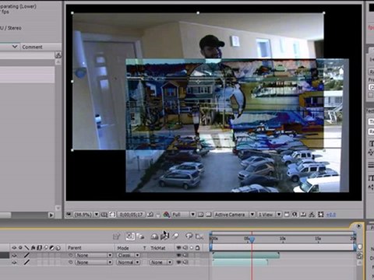Click the effect fx switch column header

click(34, 248)
